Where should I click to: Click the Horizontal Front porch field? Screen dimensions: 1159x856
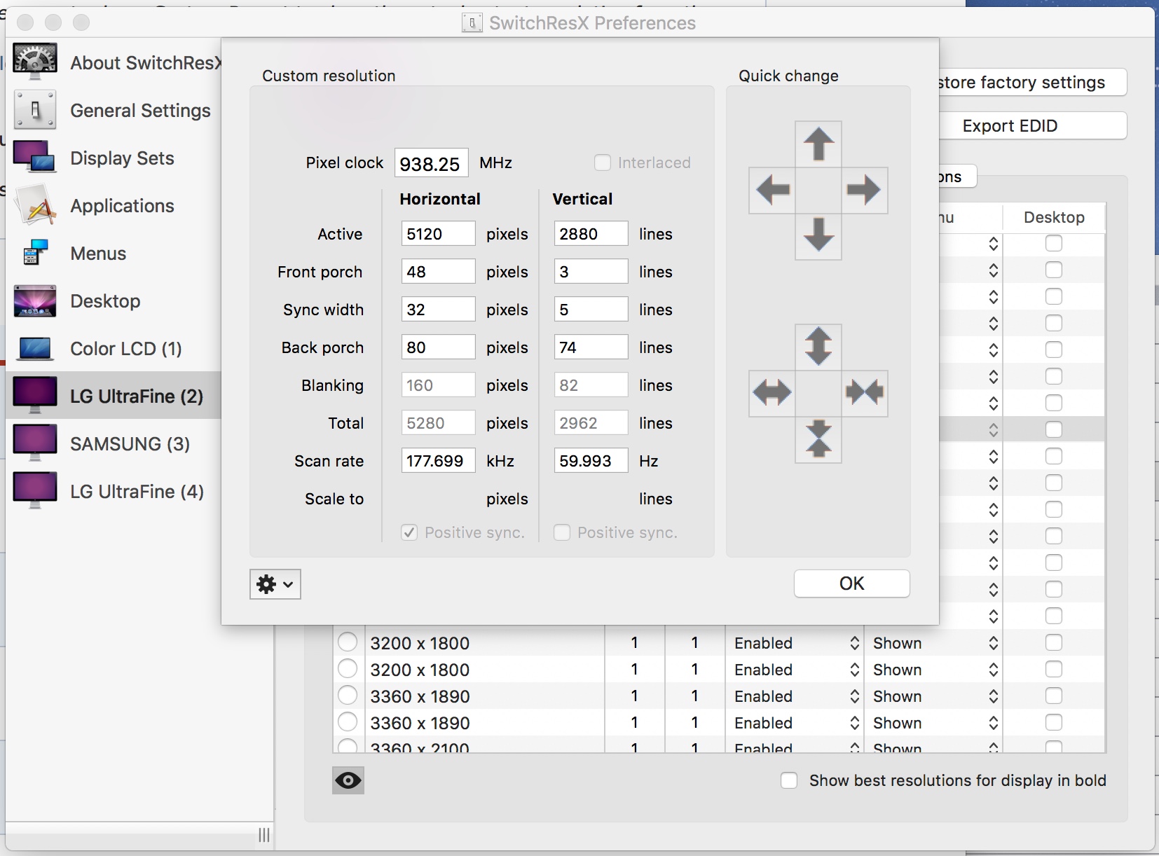[x=438, y=272]
